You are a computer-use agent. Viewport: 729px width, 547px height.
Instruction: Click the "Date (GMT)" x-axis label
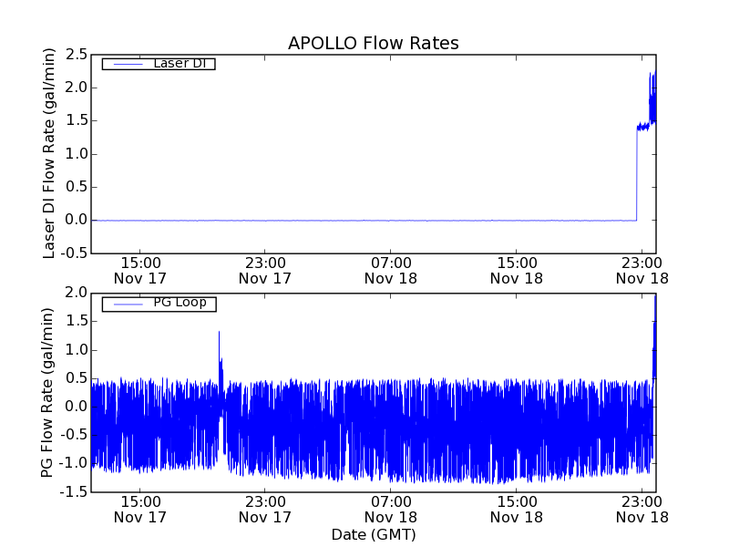[x=373, y=534]
